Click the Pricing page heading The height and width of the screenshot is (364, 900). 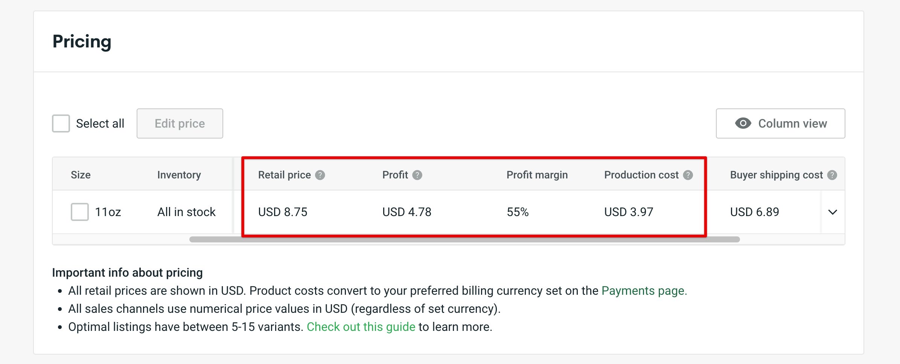tap(82, 41)
